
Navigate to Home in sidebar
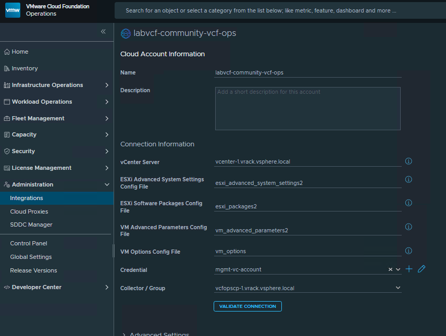click(x=20, y=52)
